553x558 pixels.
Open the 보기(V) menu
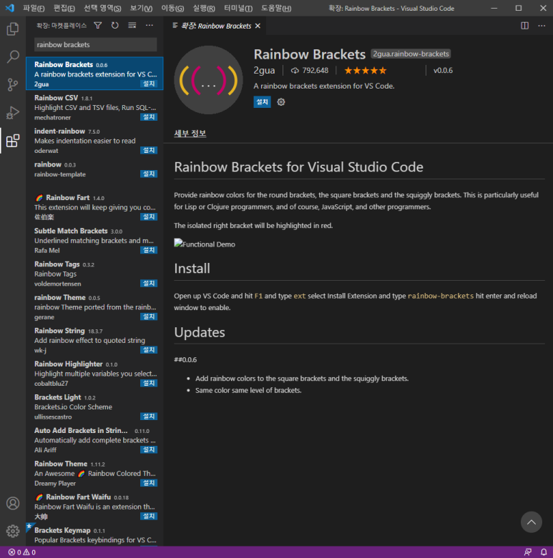[x=141, y=8]
